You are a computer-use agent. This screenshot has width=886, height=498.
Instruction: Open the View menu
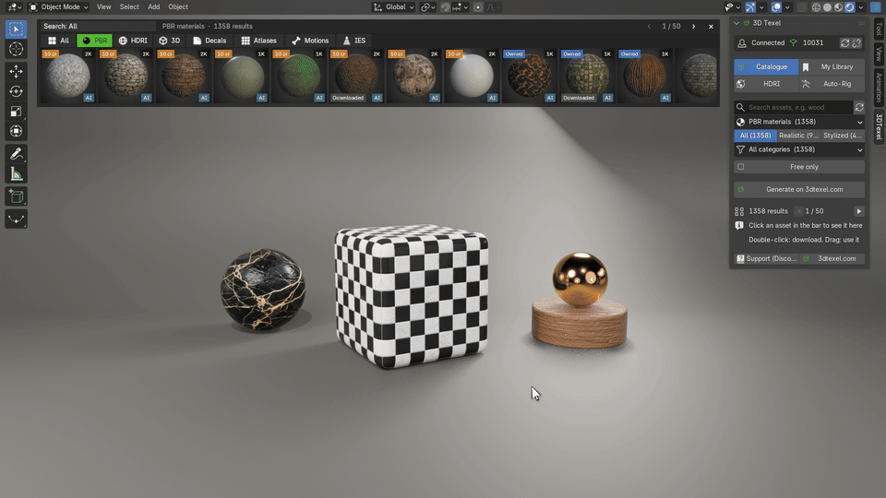point(104,7)
